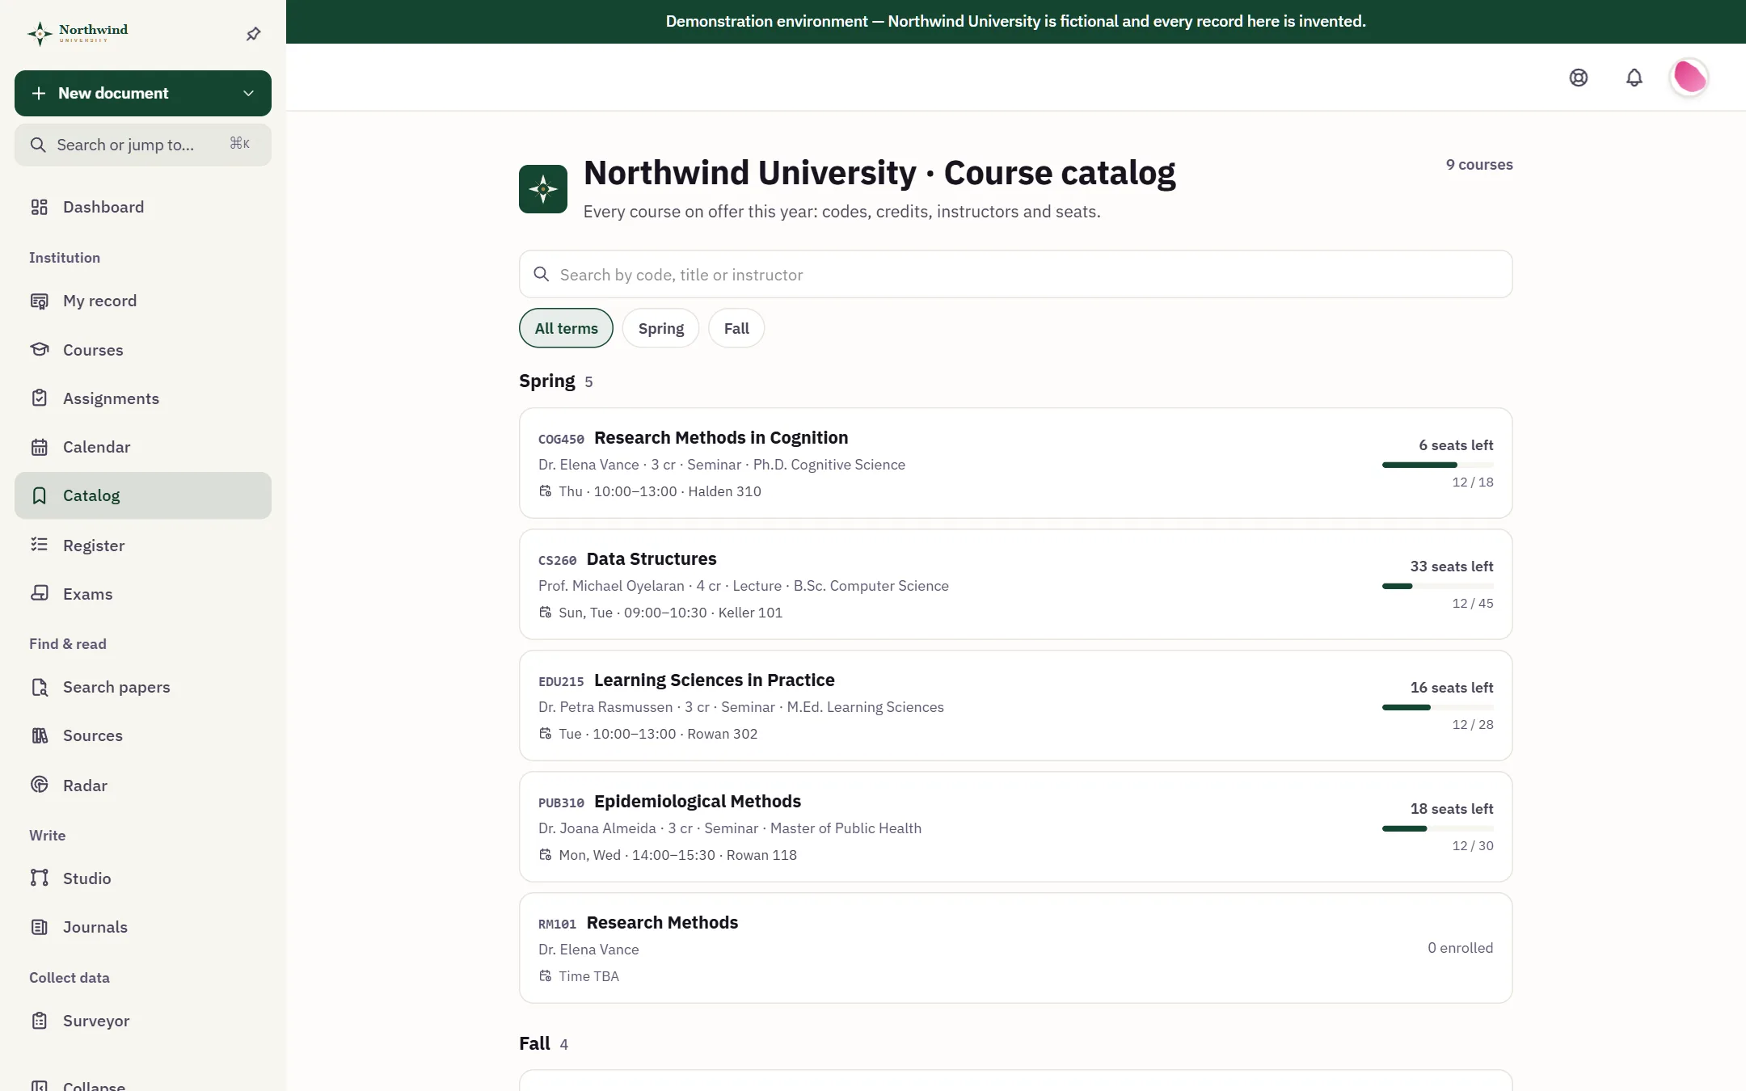
Task: Click the Assignments clipboard icon
Action: (x=40, y=398)
